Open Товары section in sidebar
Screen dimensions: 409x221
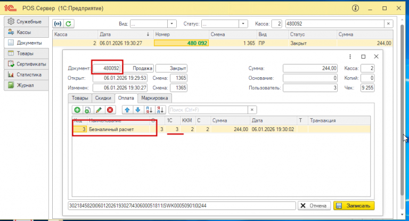(x=26, y=53)
